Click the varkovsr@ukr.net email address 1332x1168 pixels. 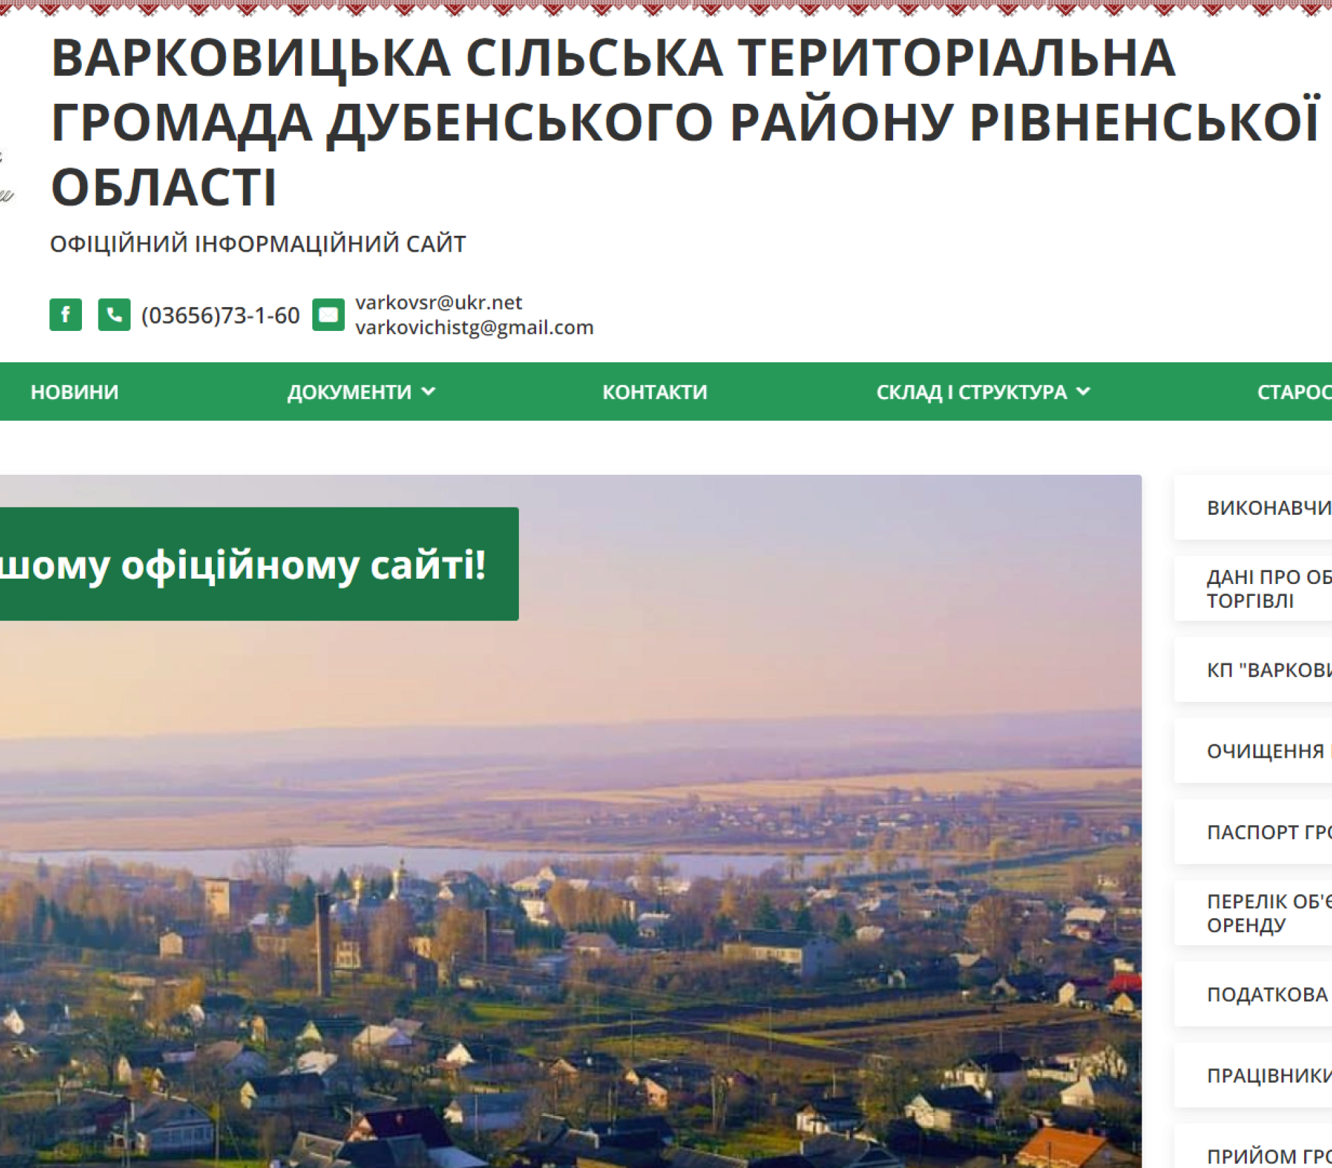tap(438, 302)
